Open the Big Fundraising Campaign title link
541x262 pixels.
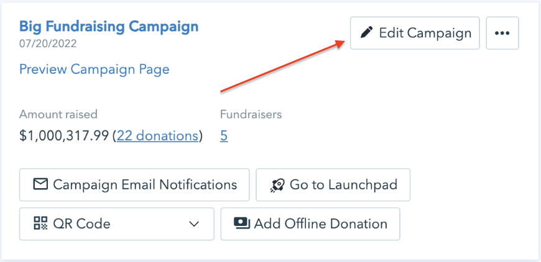tap(109, 27)
